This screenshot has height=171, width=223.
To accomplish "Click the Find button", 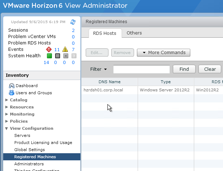I will [184, 69].
